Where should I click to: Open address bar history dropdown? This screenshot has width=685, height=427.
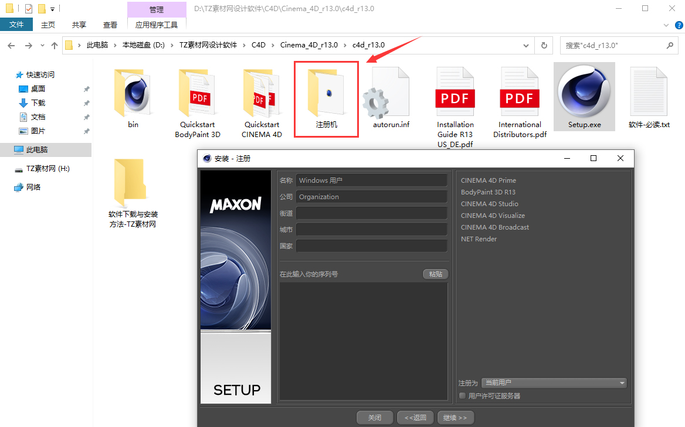pyautogui.click(x=526, y=45)
